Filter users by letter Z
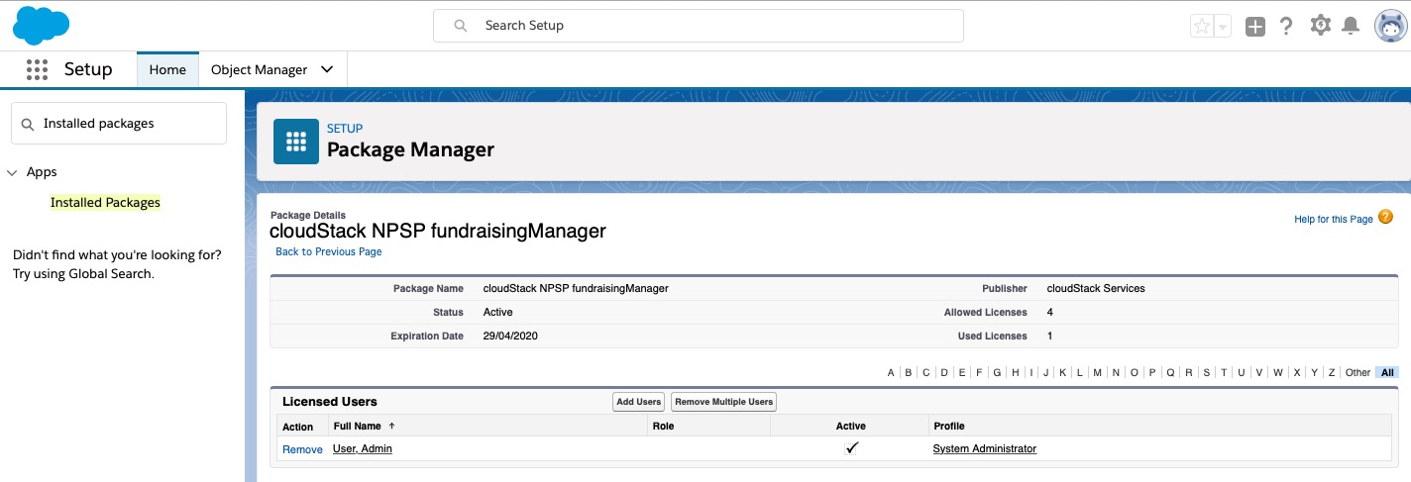This screenshot has height=482, width=1411. (1332, 373)
